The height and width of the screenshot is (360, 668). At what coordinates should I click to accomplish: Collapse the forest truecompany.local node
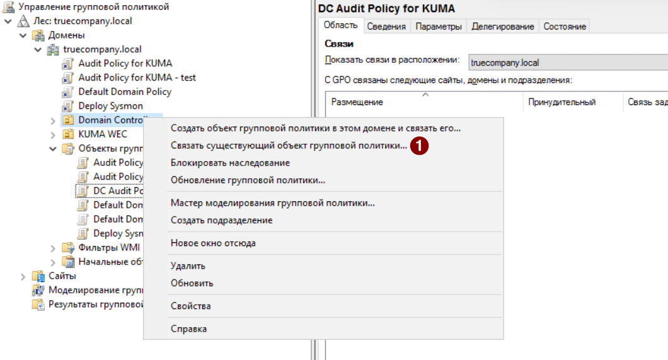pyautogui.click(x=8, y=21)
